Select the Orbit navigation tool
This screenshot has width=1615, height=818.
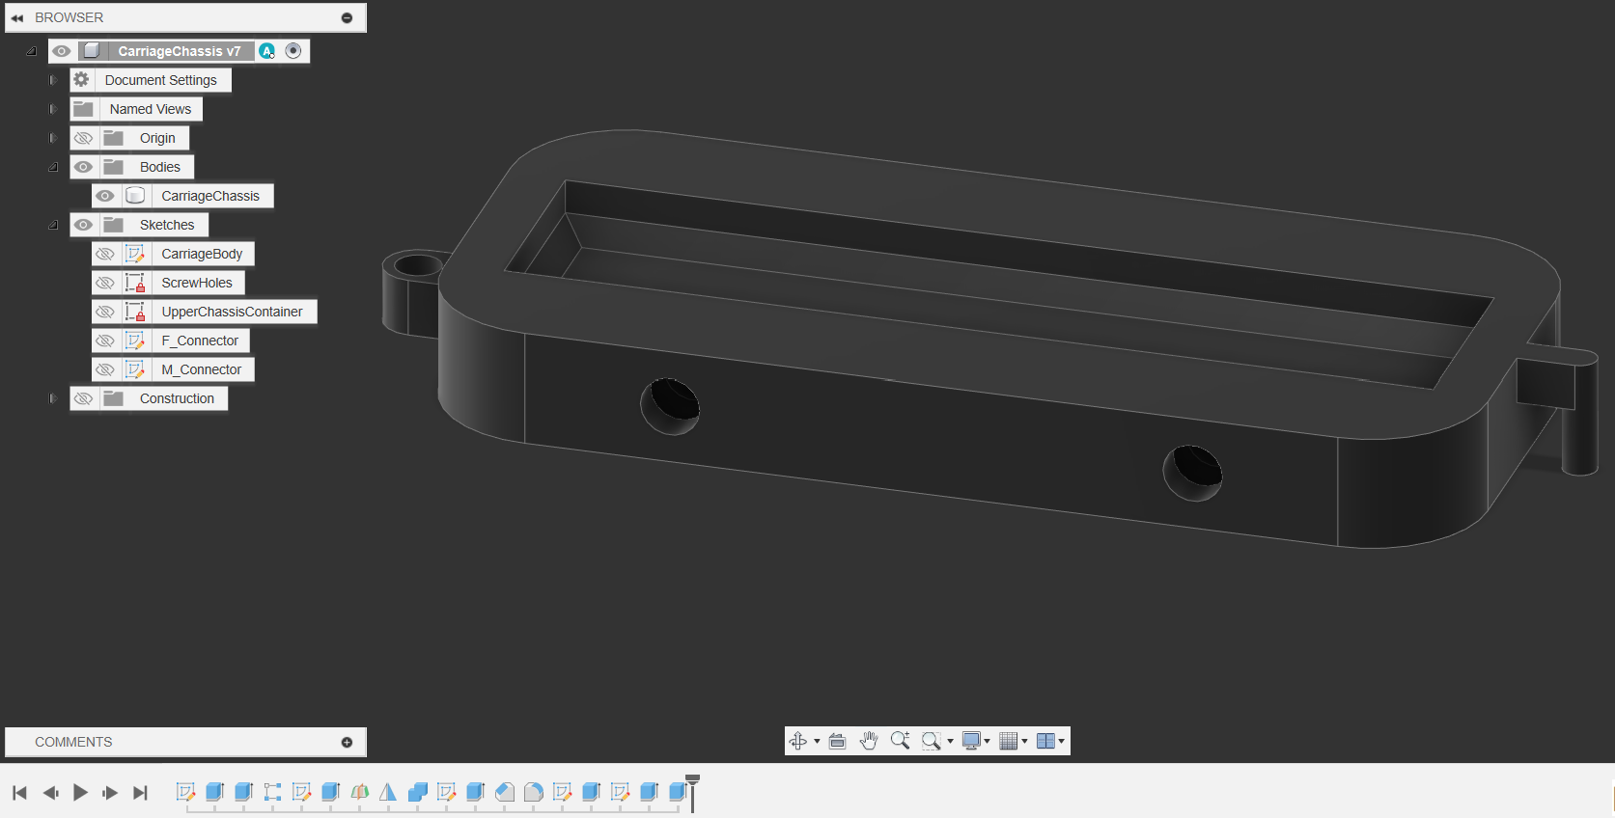pyautogui.click(x=798, y=741)
